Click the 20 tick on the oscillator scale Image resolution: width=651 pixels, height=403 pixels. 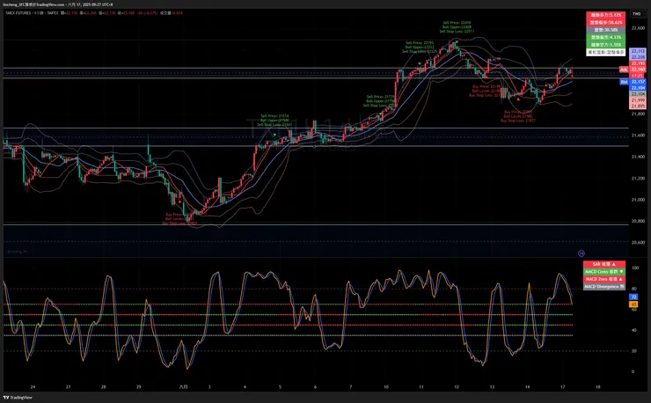pos(634,351)
